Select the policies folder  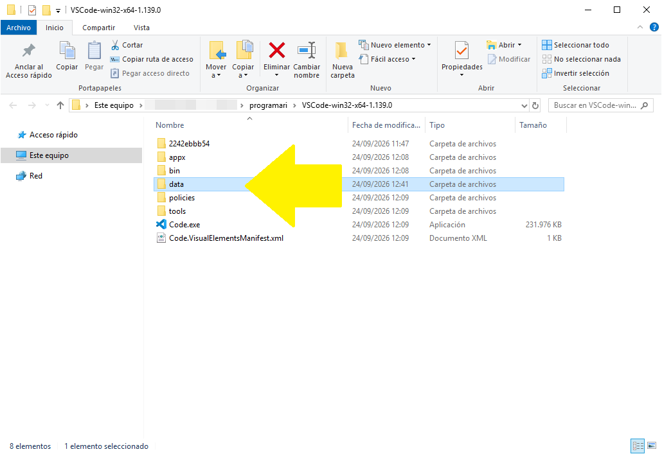coord(182,198)
